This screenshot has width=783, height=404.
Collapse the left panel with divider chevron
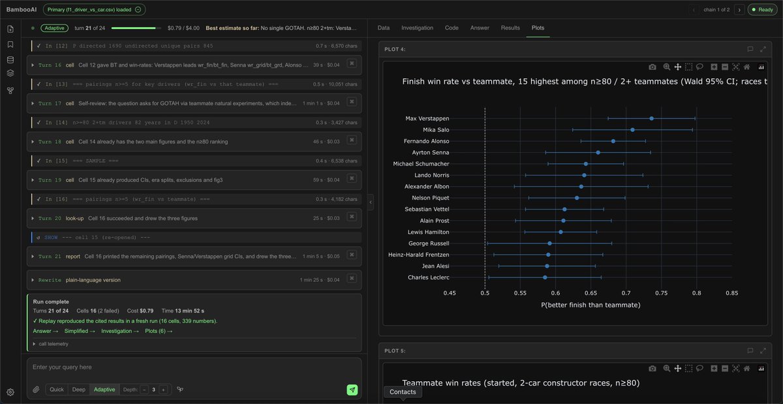(x=371, y=202)
